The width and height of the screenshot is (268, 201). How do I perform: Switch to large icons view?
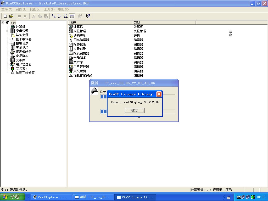(x=54, y=16)
